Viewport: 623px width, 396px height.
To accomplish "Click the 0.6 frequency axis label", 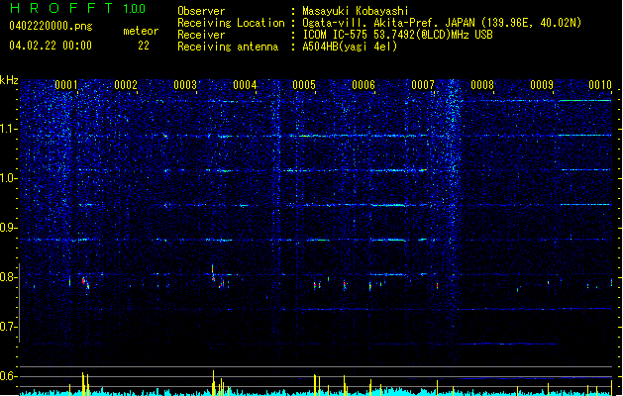I will click(x=9, y=376).
